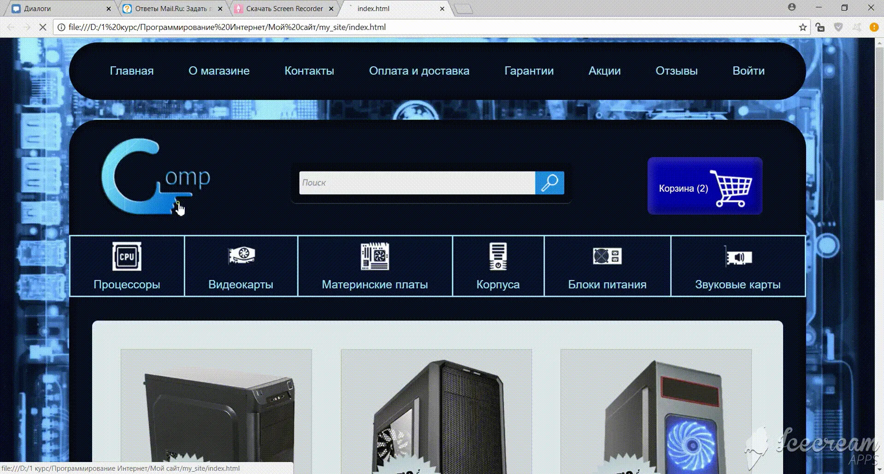884x474 pixels.
Task: Click the computer case category icon
Action: 498,256
